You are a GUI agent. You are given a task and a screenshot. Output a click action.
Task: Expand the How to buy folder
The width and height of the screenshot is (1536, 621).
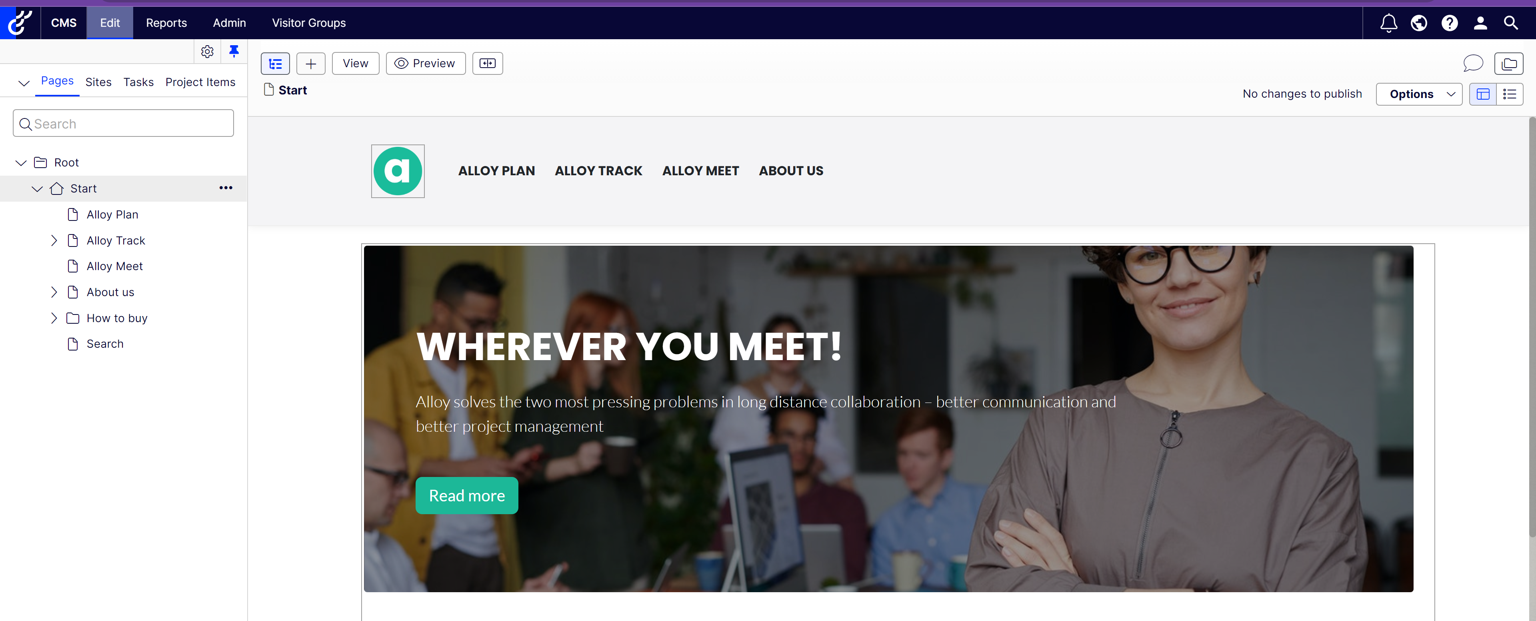[x=54, y=318]
